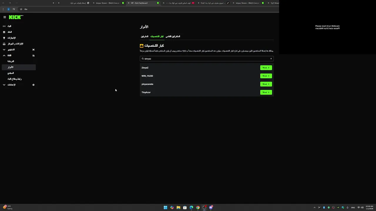The image size is (376, 211).
Task: Click the studio camera icon in sidebar
Action: point(33,50)
